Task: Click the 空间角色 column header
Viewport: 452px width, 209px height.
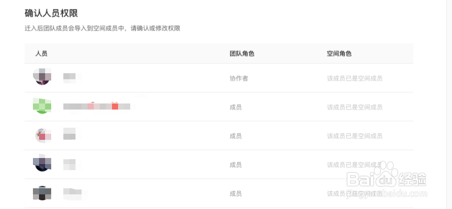Action: (x=339, y=54)
